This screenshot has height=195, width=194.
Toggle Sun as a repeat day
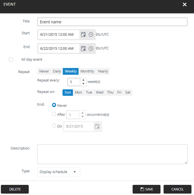pyautogui.click(x=68, y=92)
